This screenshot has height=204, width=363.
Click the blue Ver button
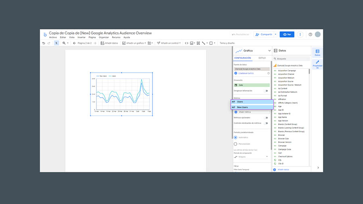287,34
